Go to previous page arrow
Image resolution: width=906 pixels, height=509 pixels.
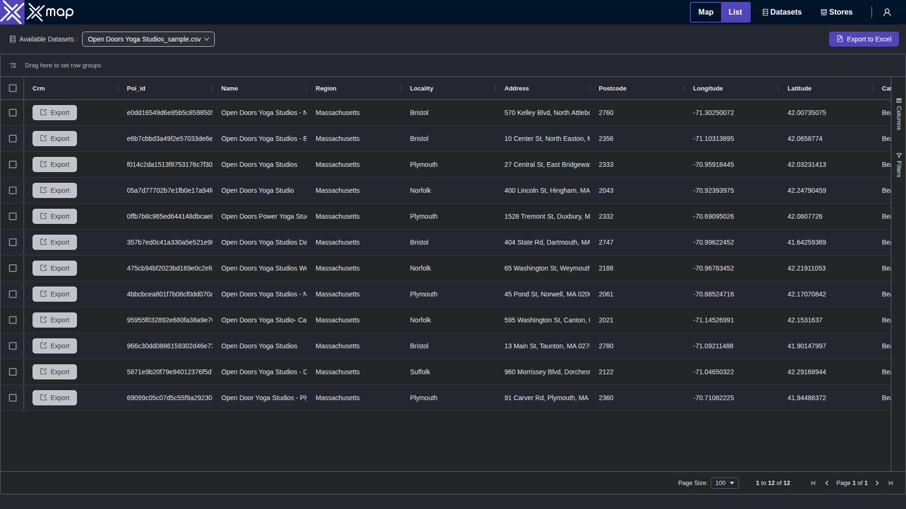(827, 483)
